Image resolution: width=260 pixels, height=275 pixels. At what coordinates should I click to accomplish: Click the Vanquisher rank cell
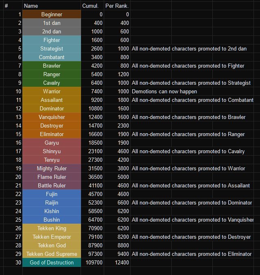pos(52,117)
